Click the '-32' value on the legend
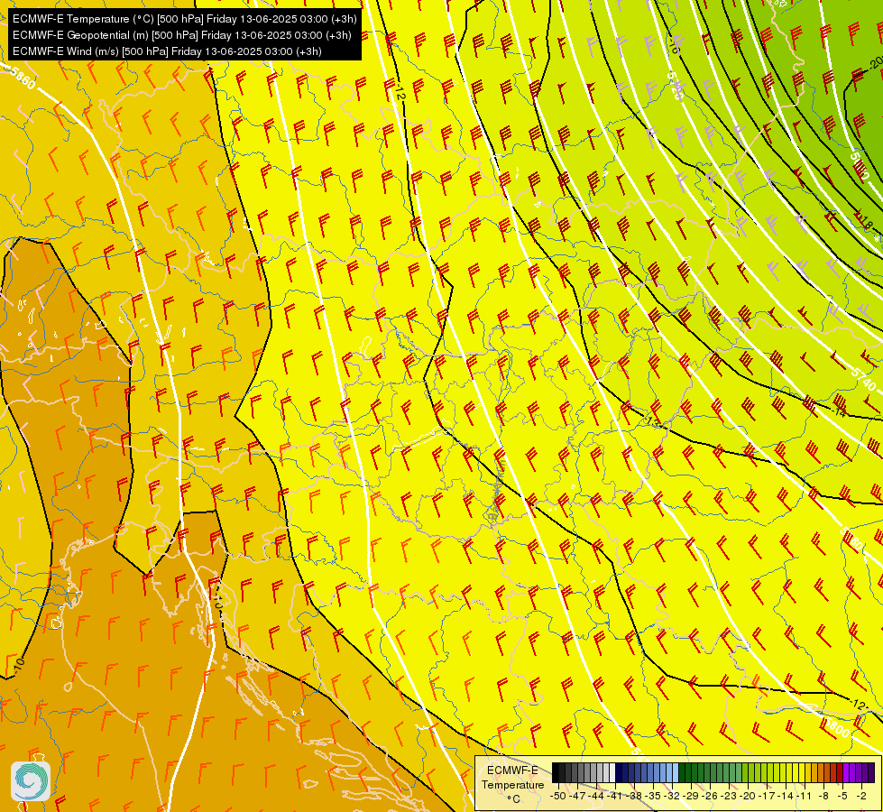This screenshot has width=883, height=812. pyautogui.click(x=672, y=796)
